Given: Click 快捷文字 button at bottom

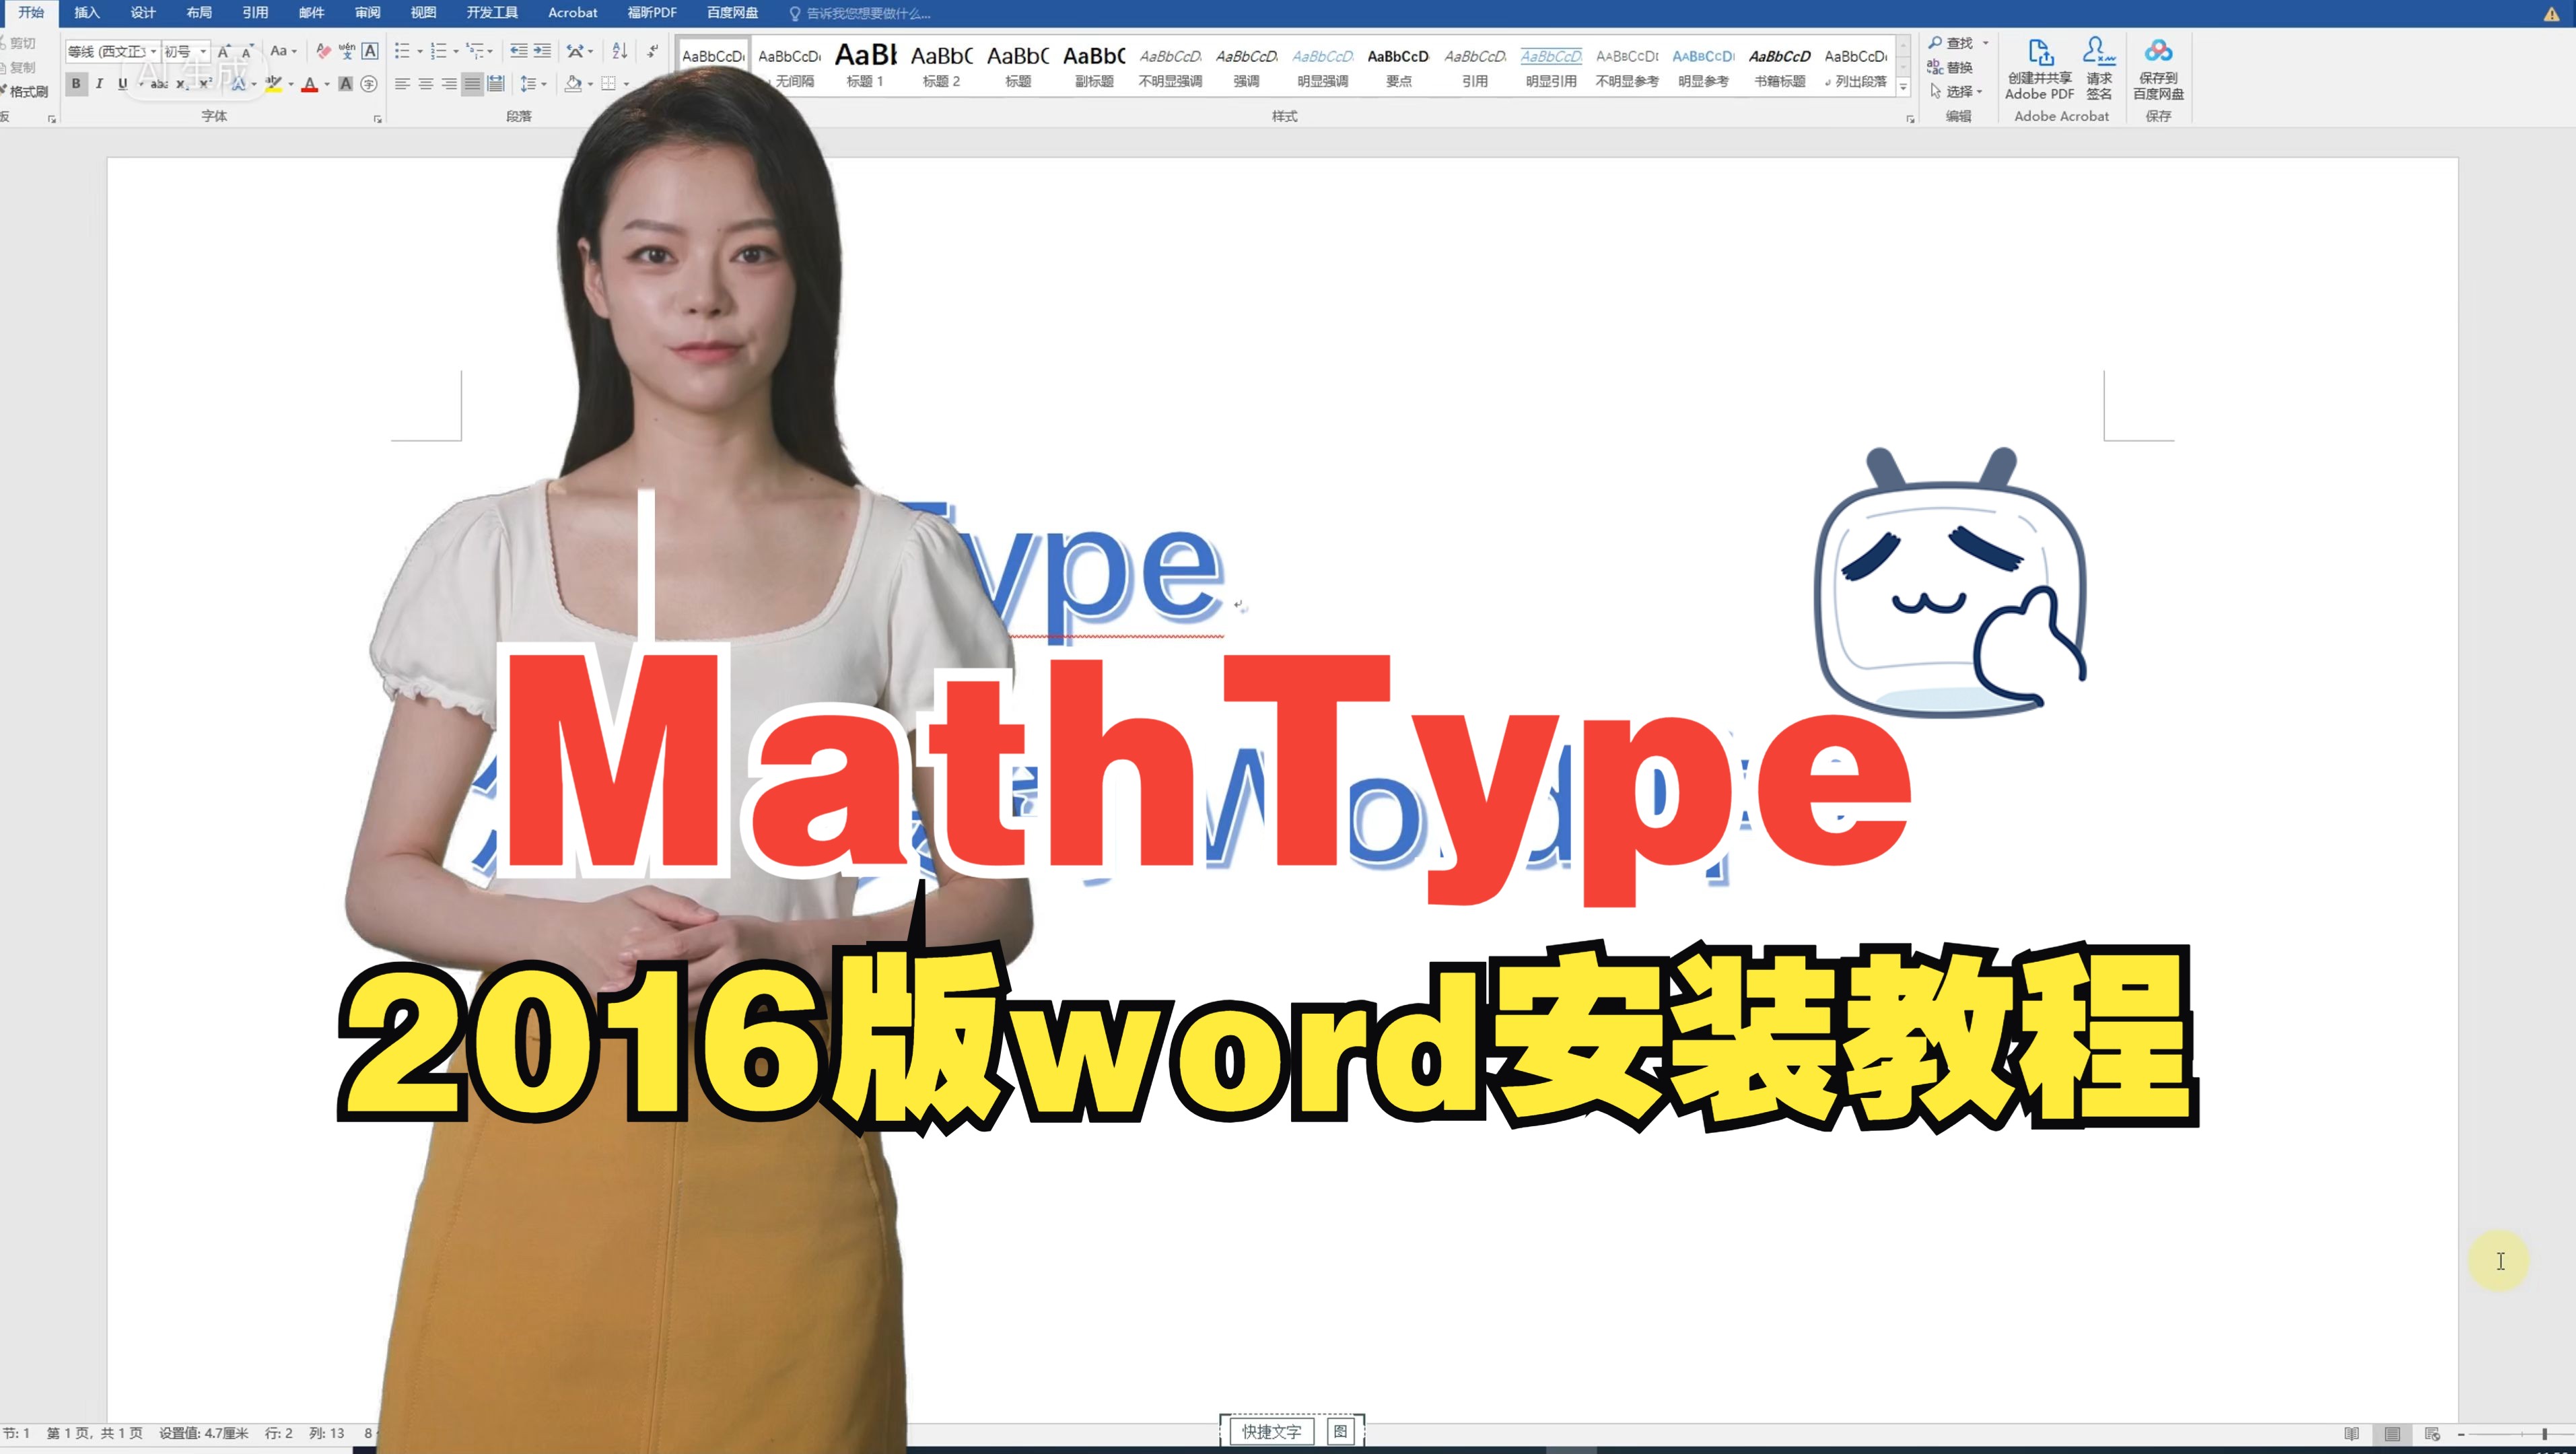Looking at the screenshot, I should coord(1271,1432).
